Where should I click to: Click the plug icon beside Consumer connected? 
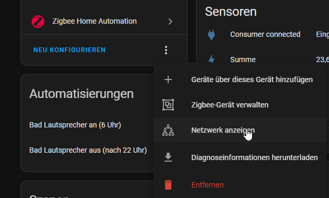pos(211,35)
